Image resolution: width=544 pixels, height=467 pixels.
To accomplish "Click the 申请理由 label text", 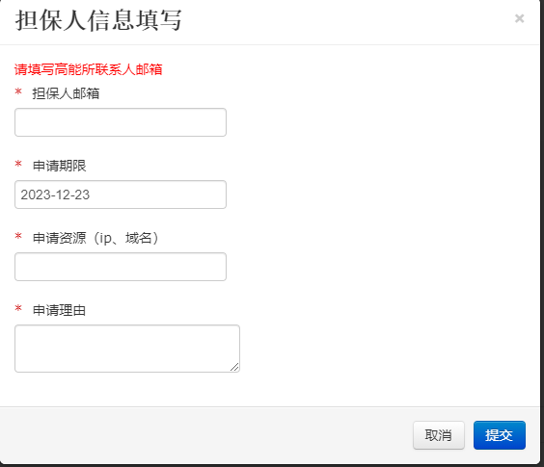I will click(60, 310).
